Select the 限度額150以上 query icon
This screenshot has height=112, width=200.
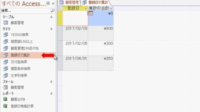[6, 41]
